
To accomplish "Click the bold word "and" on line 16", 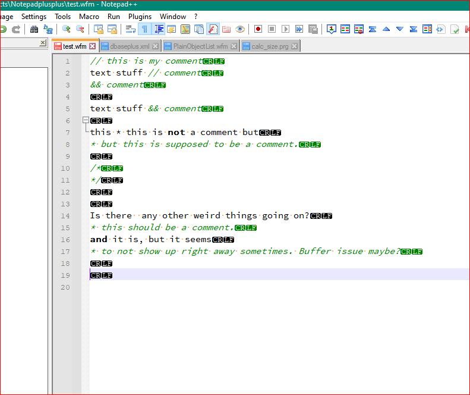I will pyautogui.click(x=99, y=240).
